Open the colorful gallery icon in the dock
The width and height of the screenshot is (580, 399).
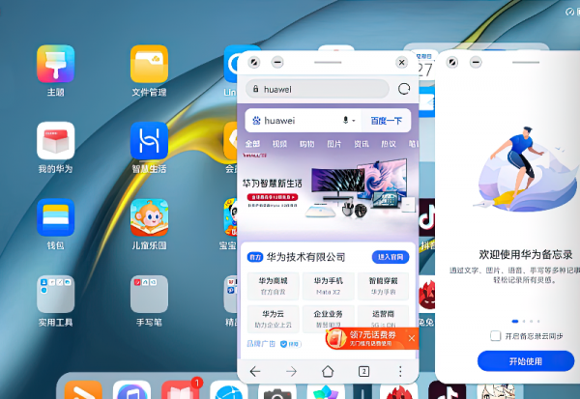[326, 391]
